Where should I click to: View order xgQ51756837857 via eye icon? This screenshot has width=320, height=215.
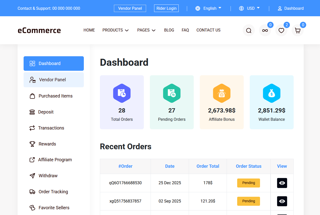pos(282,201)
